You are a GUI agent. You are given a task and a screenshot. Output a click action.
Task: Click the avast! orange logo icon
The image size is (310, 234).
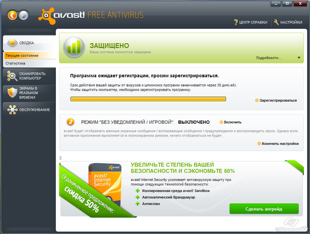point(46,16)
